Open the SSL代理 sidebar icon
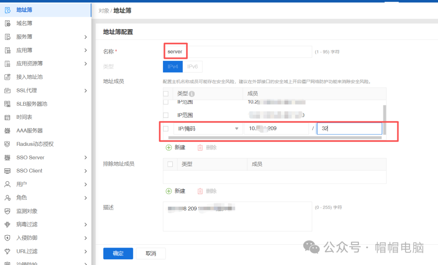Image resolution: width=438 pixels, height=265 pixels. click(8, 90)
